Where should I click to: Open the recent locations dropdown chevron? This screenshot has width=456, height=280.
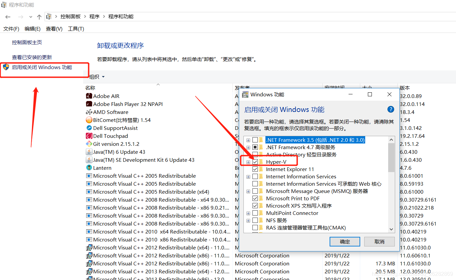(x=31, y=17)
